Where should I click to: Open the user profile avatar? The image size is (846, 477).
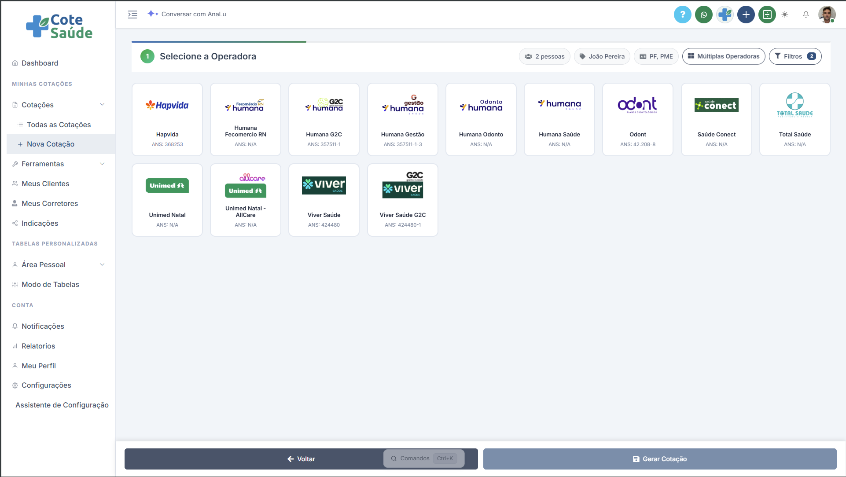click(x=827, y=15)
